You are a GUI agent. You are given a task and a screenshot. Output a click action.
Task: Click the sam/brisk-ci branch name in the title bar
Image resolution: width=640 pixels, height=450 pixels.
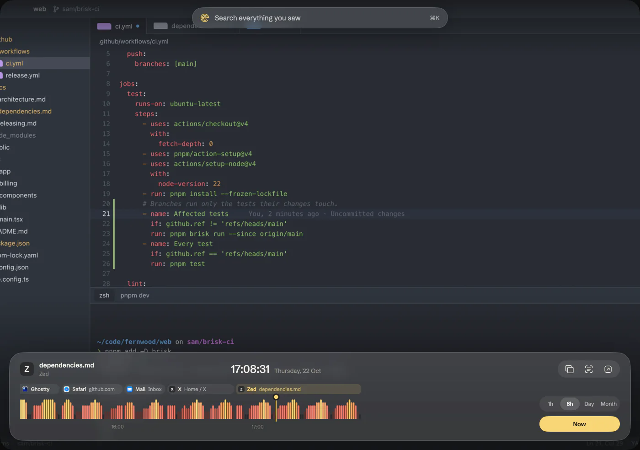click(x=81, y=9)
